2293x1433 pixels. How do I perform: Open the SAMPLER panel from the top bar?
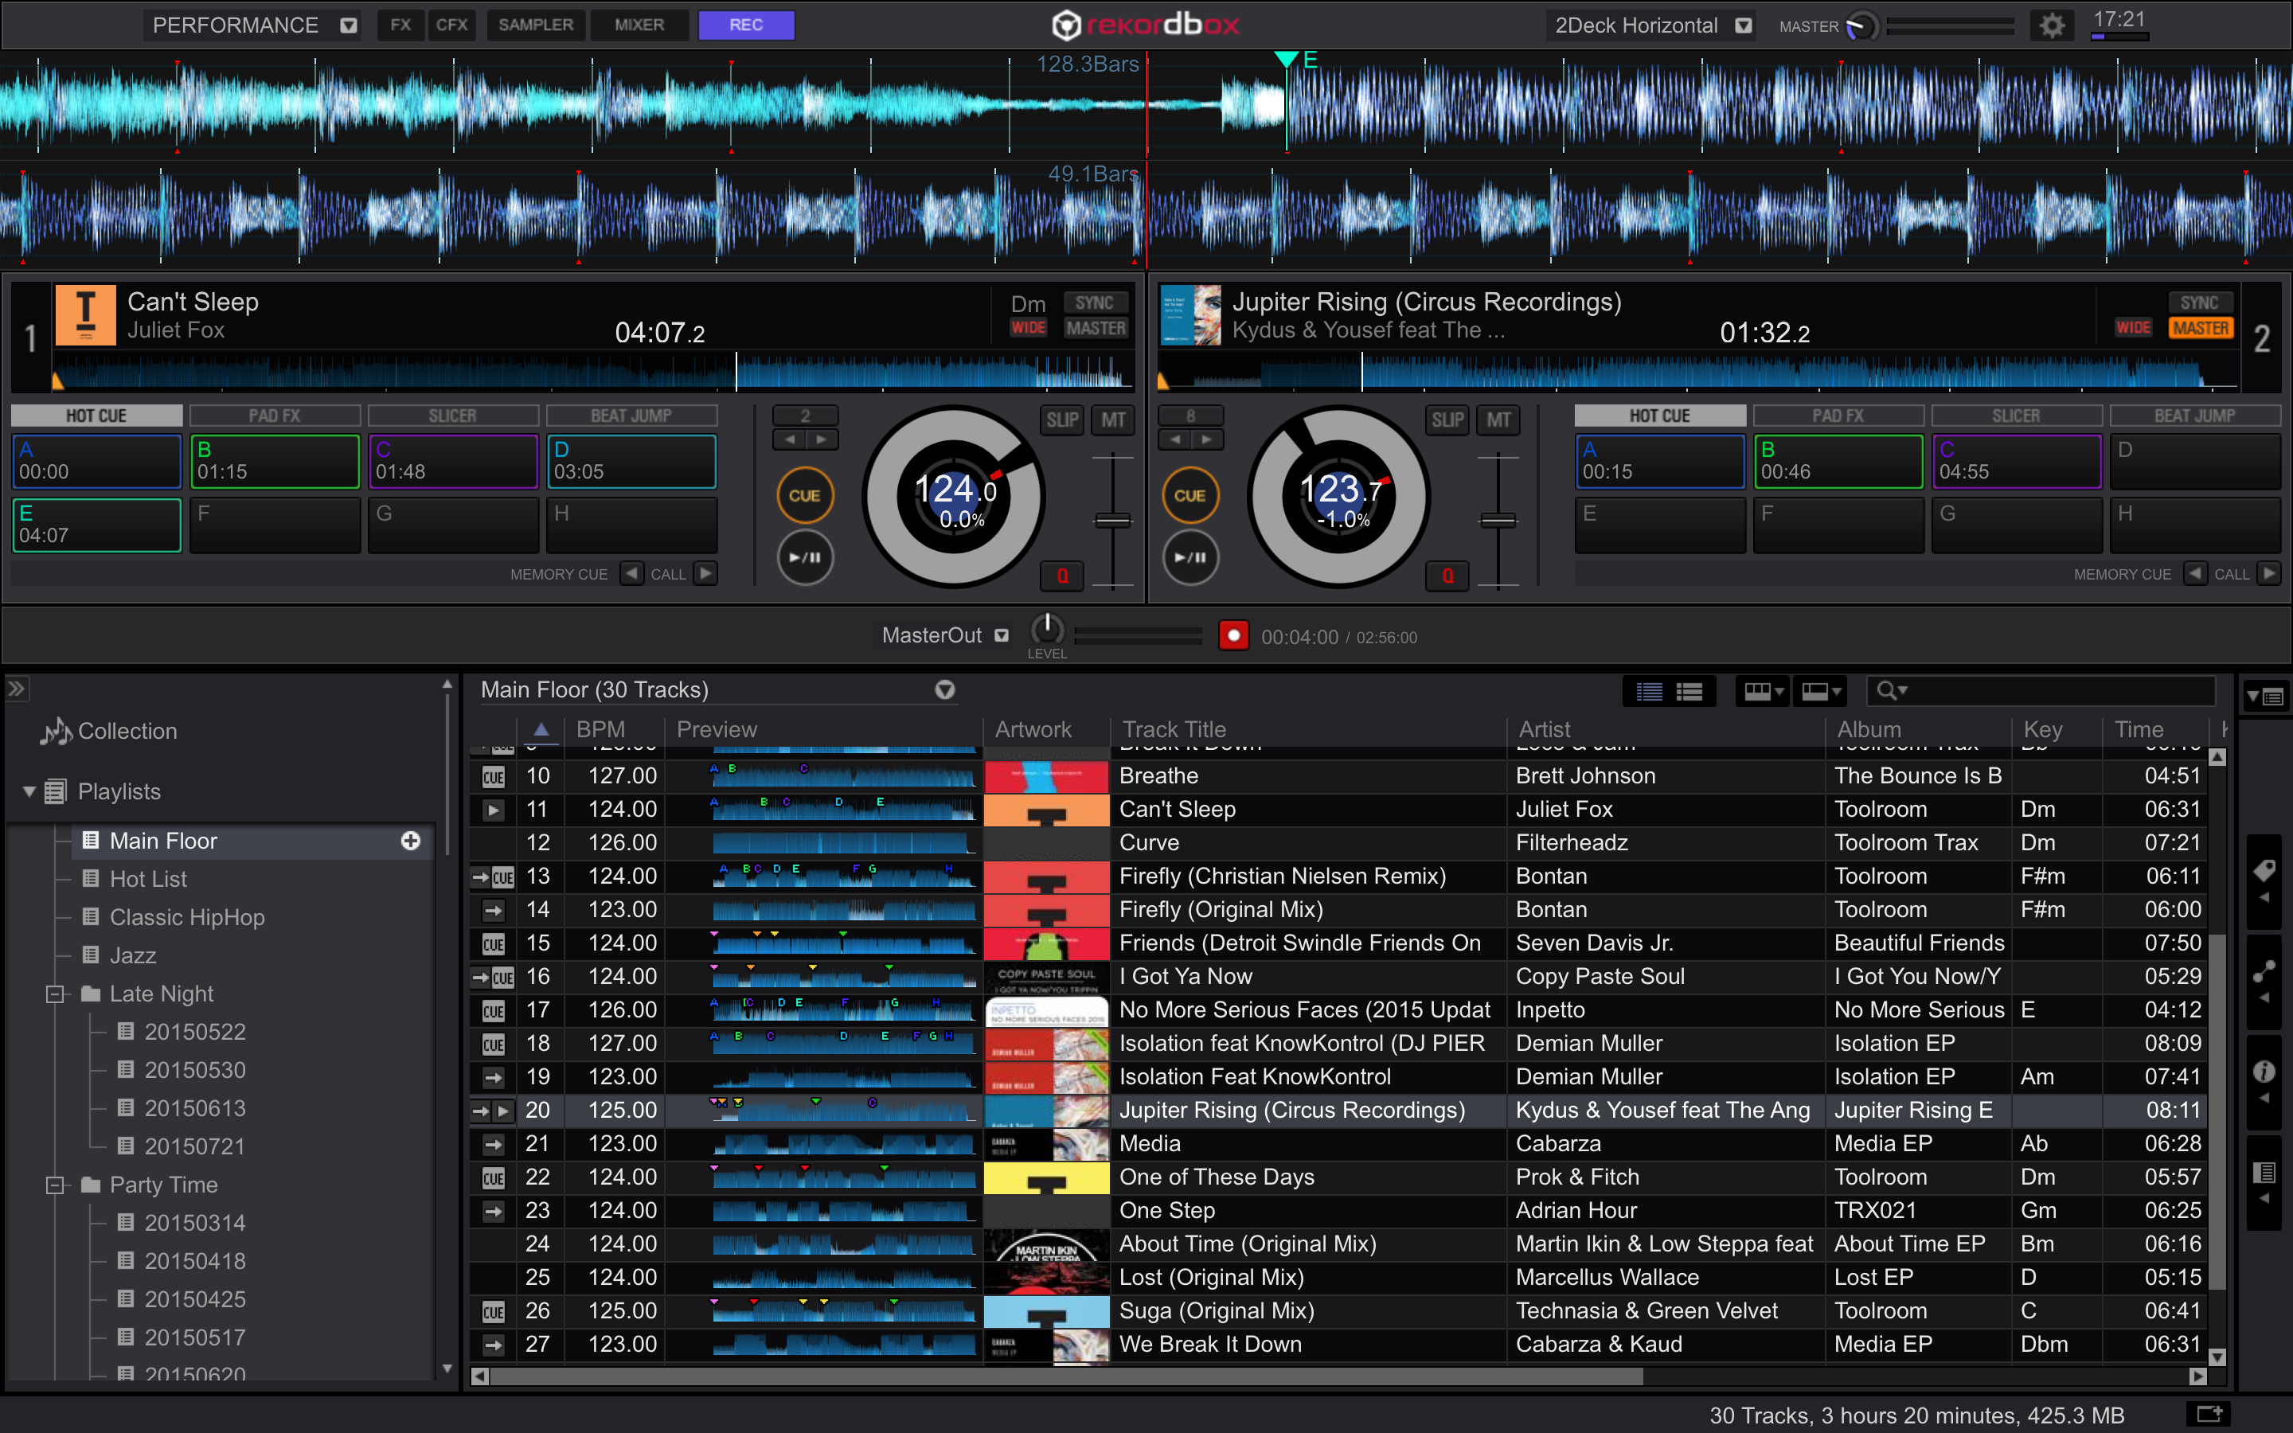pyautogui.click(x=537, y=25)
